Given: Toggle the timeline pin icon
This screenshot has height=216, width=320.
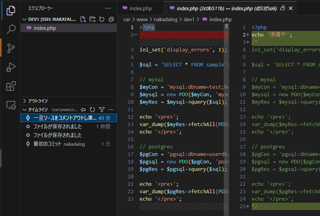Looking at the screenshot, I should pos(83,110).
